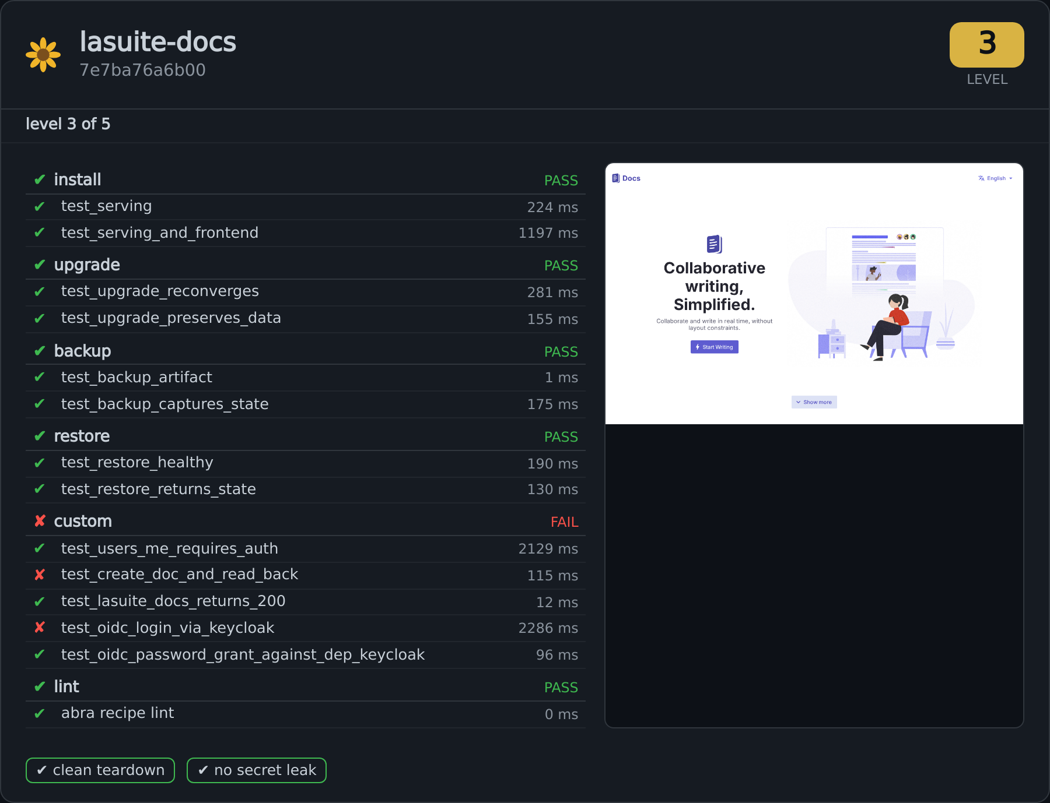This screenshot has height=803, width=1050.
Task: Click the green checkmark beside install
Action: click(x=40, y=179)
